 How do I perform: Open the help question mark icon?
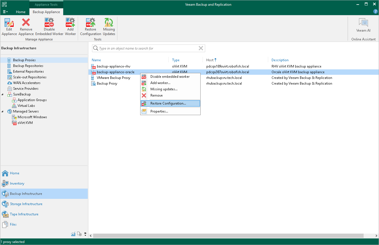(375, 12)
